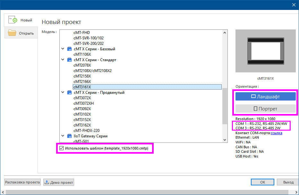The width and height of the screenshot is (299, 195).
Task: Click the model list scroll up arrow
Action: (x=225, y=33)
